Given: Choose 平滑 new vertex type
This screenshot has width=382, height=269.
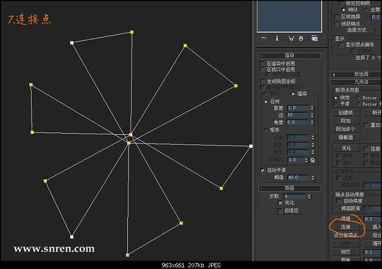Looking at the screenshot, I should [336, 104].
